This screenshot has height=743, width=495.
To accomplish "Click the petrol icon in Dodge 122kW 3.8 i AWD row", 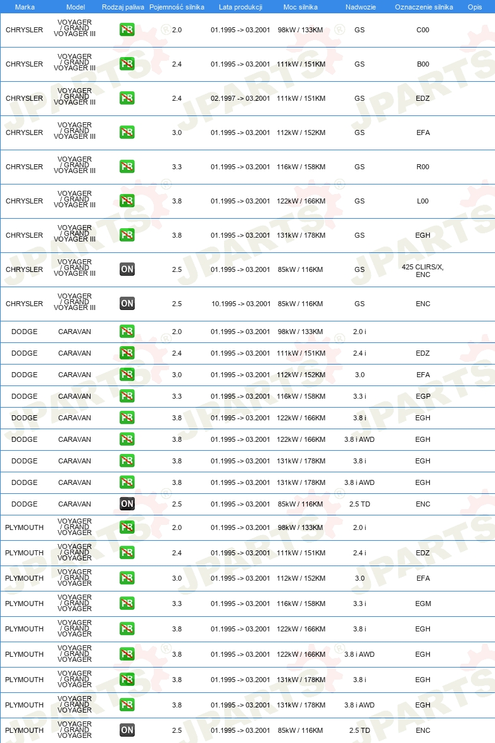I will coord(127,439).
